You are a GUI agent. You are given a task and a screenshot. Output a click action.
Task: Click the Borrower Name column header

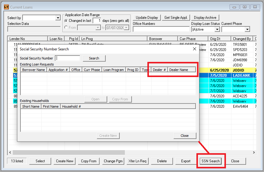coord(33,70)
